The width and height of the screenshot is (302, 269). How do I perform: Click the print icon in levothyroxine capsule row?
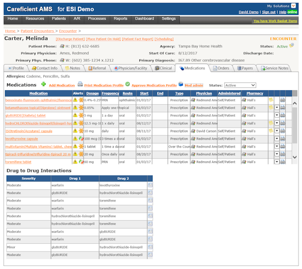tap(282, 139)
